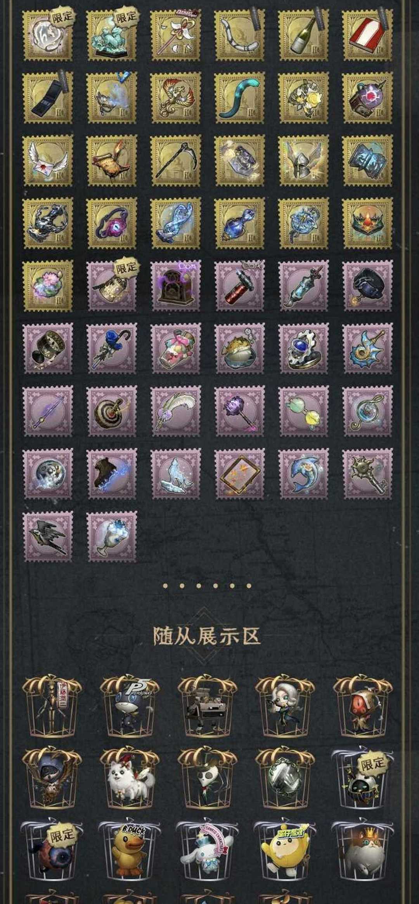
Task: Select the ornate key purple stamp
Action: 367,474
